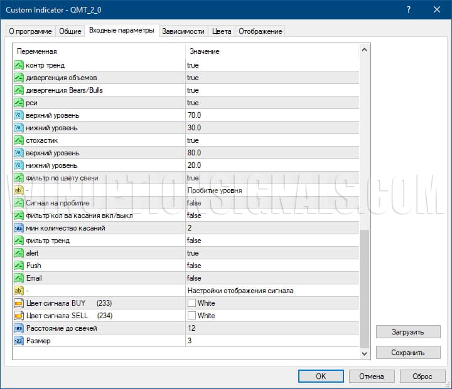Open the Сигнал на пробитие value dropdown
The width and height of the screenshot is (452, 389).
click(x=271, y=203)
